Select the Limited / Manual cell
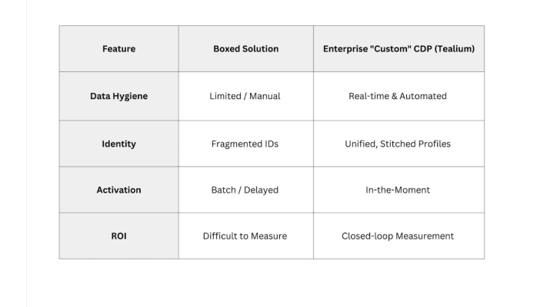 (x=246, y=96)
